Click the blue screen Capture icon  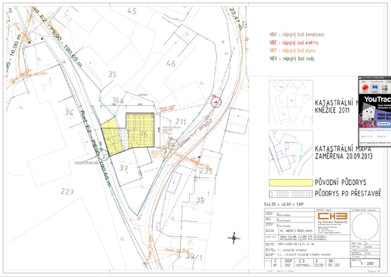[374, 88]
